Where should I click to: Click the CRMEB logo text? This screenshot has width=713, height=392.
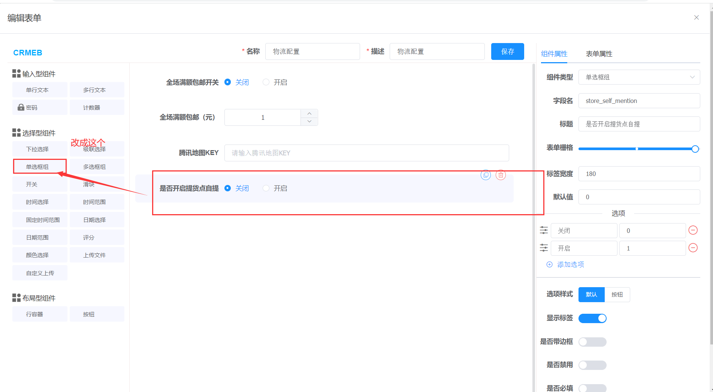coord(28,53)
